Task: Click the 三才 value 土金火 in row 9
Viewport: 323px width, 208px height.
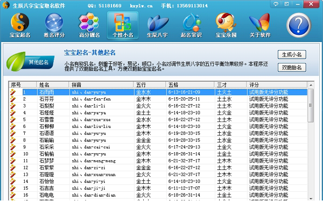Action: click(x=224, y=147)
